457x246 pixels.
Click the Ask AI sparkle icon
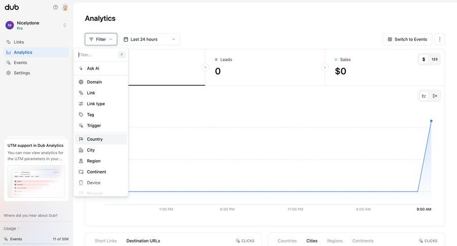[x=81, y=68]
